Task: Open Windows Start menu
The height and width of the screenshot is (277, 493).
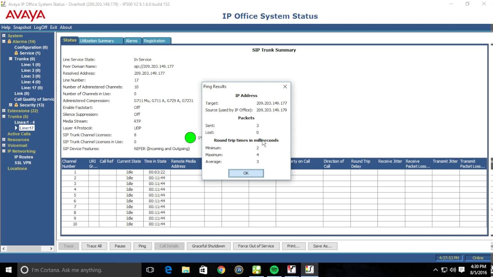Action: click(8, 270)
